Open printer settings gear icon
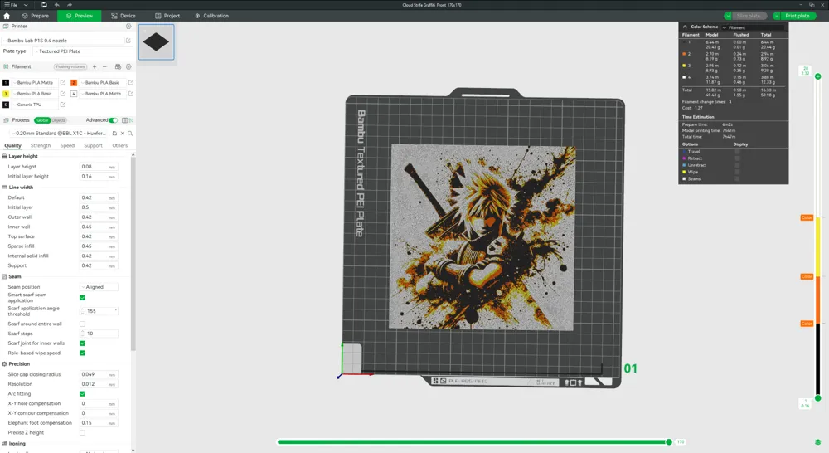The image size is (829, 453). click(x=128, y=26)
